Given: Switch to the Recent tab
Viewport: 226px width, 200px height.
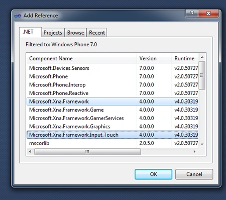Looking at the screenshot, I should coord(97,33).
